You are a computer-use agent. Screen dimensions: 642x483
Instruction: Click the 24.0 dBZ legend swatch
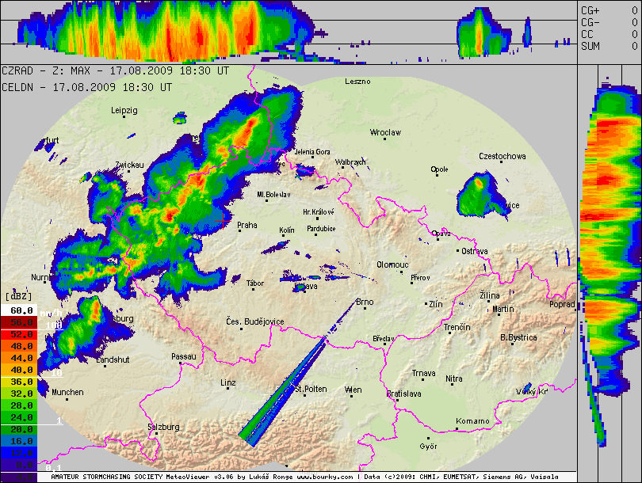click(19, 417)
